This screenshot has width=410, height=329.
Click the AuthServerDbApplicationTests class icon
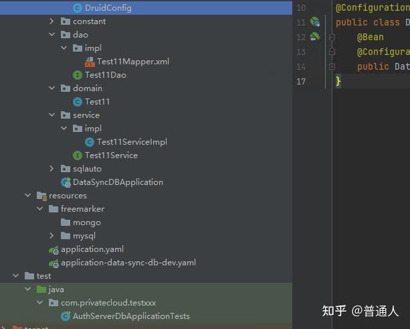[x=66, y=316]
